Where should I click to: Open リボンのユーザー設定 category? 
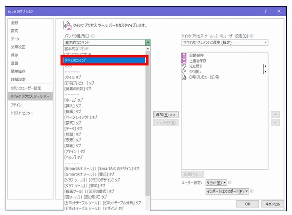click(x=30, y=88)
